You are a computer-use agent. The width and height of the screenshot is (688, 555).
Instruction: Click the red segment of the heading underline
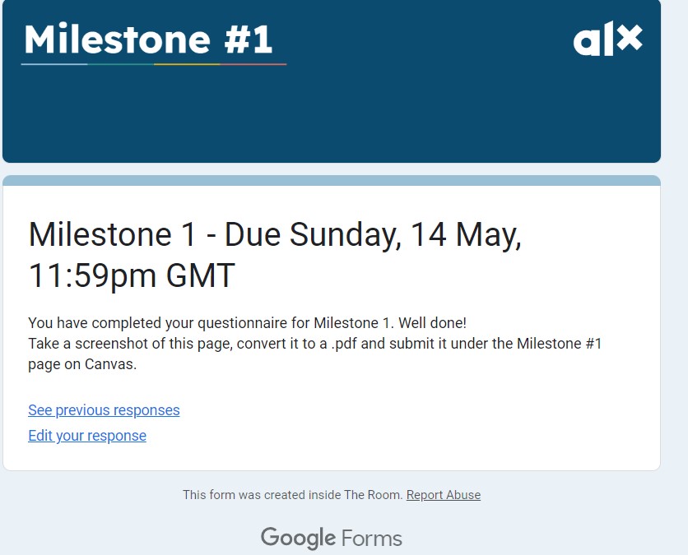click(x=253, y=63)
